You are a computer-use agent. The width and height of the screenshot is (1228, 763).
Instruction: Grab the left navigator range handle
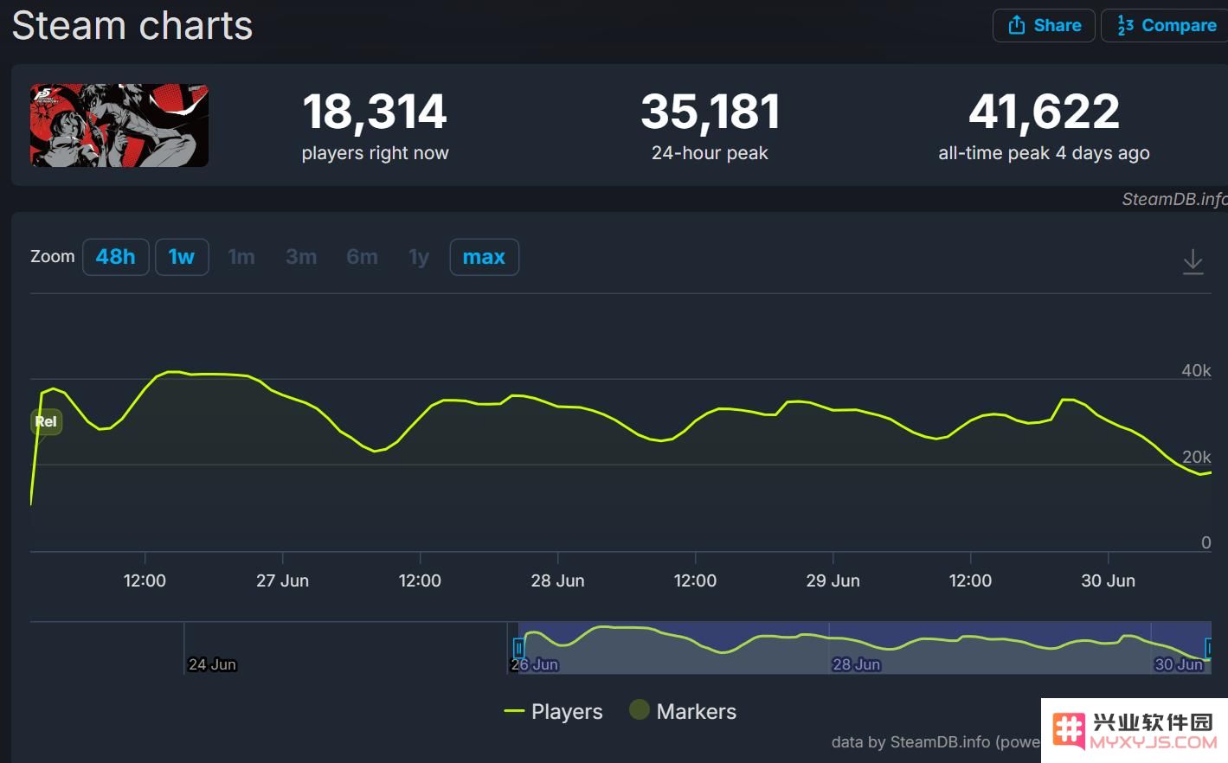click(518, 647)
